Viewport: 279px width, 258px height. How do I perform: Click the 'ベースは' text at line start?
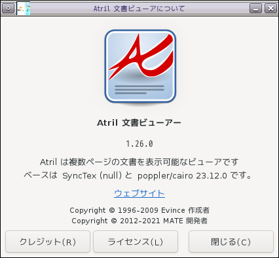pyautogui.click(x=41, y=175)
